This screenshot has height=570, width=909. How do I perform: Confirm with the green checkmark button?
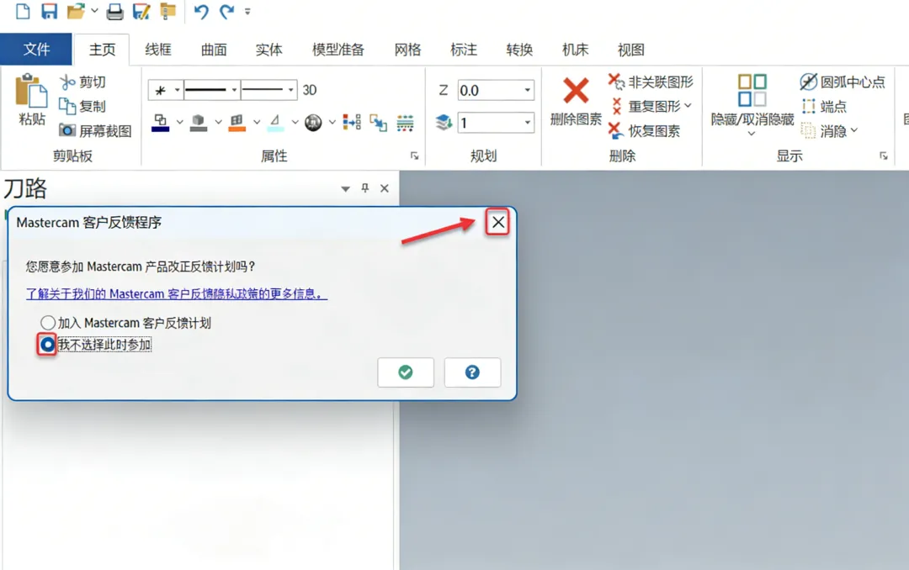click(x=405, y=372)
